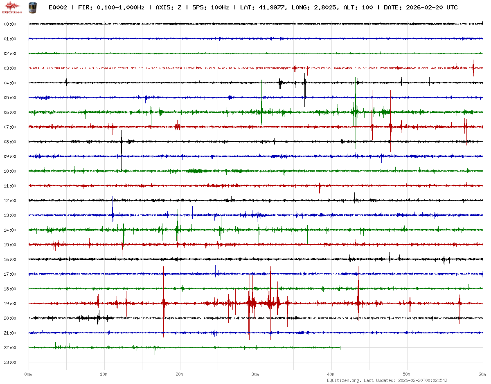
Task: Select the 23:00 hour row label
Action: 10,362
